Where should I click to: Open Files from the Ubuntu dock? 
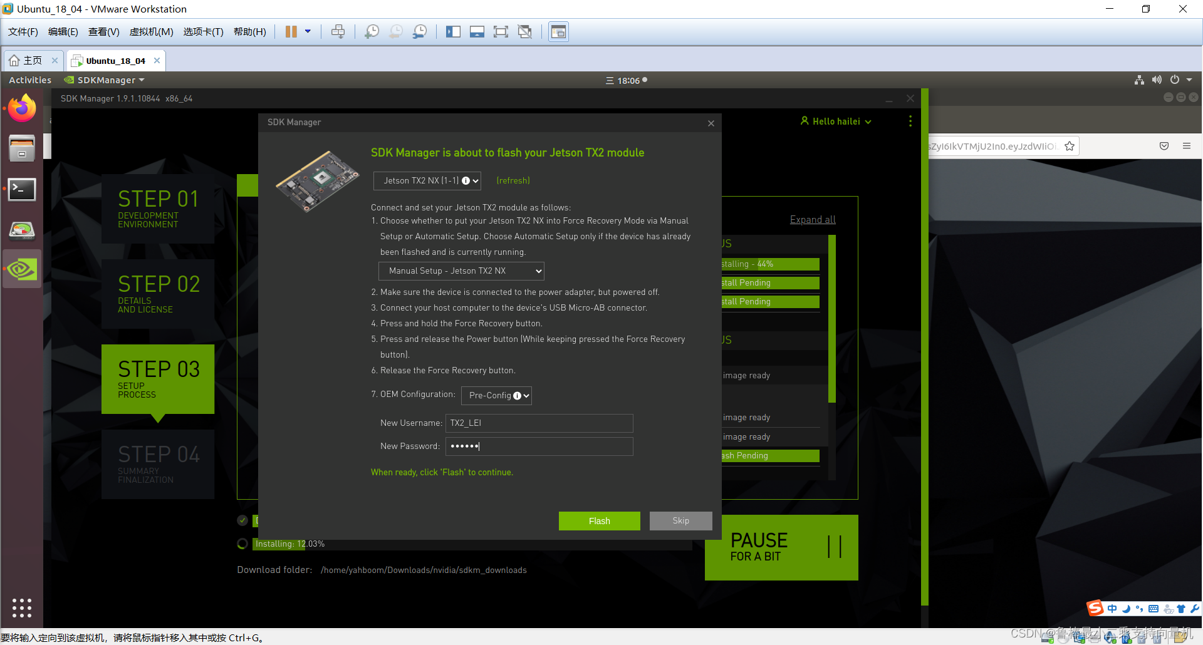point(22,148)
